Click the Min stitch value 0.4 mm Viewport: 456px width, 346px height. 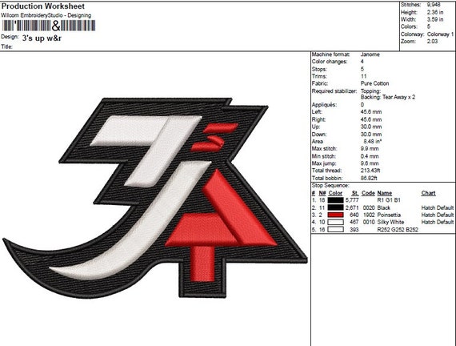(370, 156)
